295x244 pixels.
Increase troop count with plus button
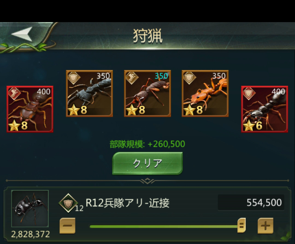pos(265,226)
